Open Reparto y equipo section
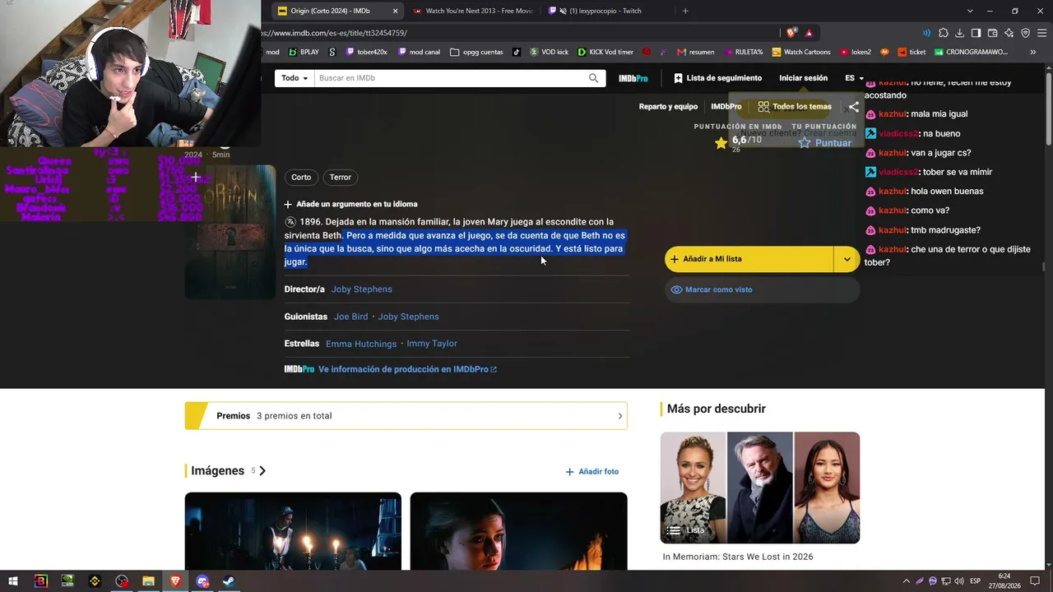The width and height of the screenshot is (1053, 592). point(668,107)
